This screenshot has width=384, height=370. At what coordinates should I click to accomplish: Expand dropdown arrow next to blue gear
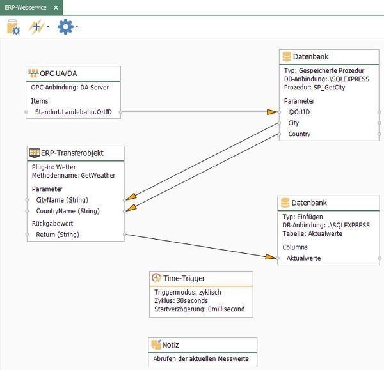coord(77,26)
